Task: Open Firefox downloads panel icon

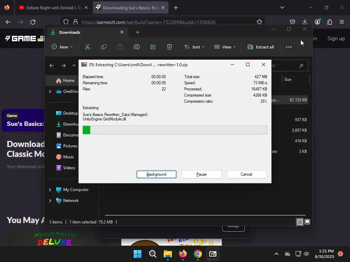Action: pos(305,22)
